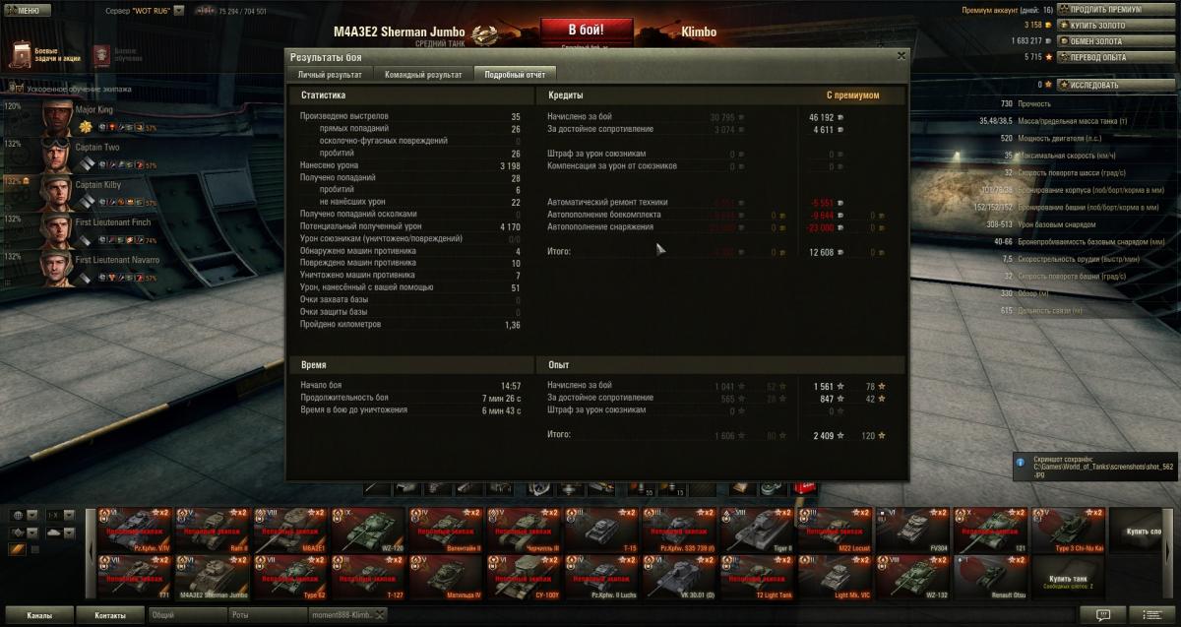Open Контакты button
This screenshot has height=627, width=1181.
[110, 615]
